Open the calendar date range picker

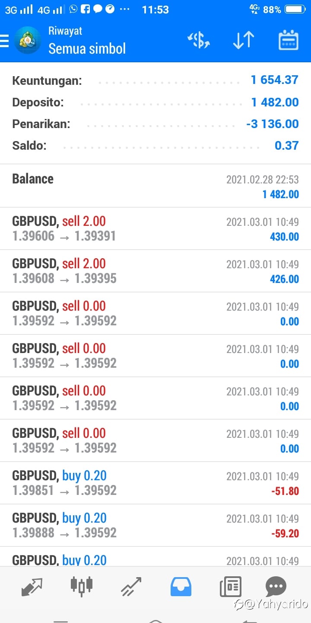(288, 41)
